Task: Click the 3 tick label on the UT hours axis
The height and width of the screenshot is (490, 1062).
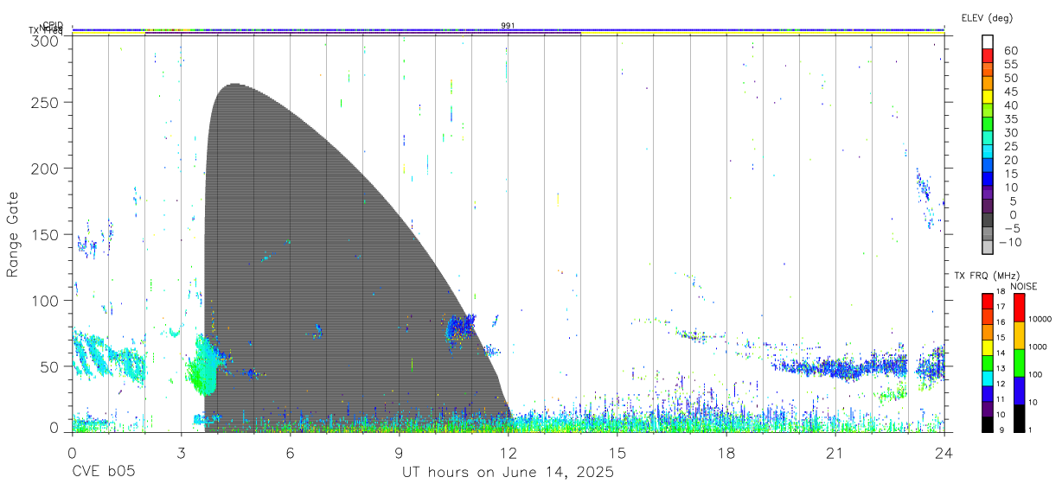Action: pyautogui.click(x=181, y=453)
